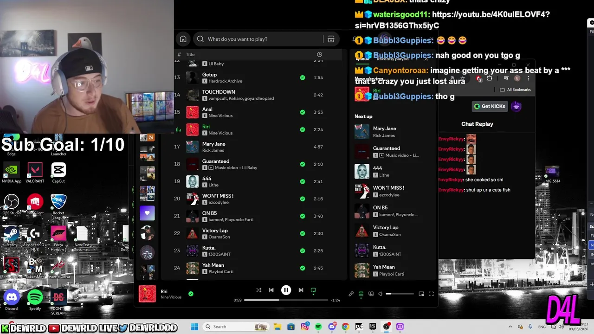Click Chrome icon in taskbar
The width and height of the screenshot is (594, 334).
pyautogui.click(x=345, y=327)
